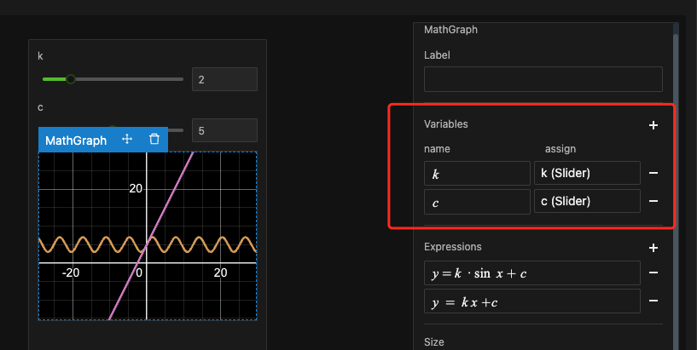Open the c (Slider) assign dropdown
The height and width of the screenshot is (350, 697).
pos(587,201)
